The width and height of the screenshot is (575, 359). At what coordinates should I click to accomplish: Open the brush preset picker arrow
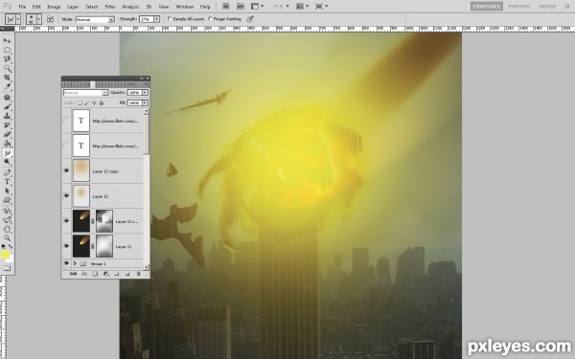38,19
